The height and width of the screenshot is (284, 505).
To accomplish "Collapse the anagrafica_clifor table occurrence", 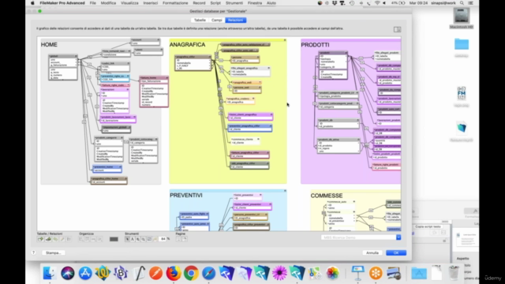I will coord(209,57).
